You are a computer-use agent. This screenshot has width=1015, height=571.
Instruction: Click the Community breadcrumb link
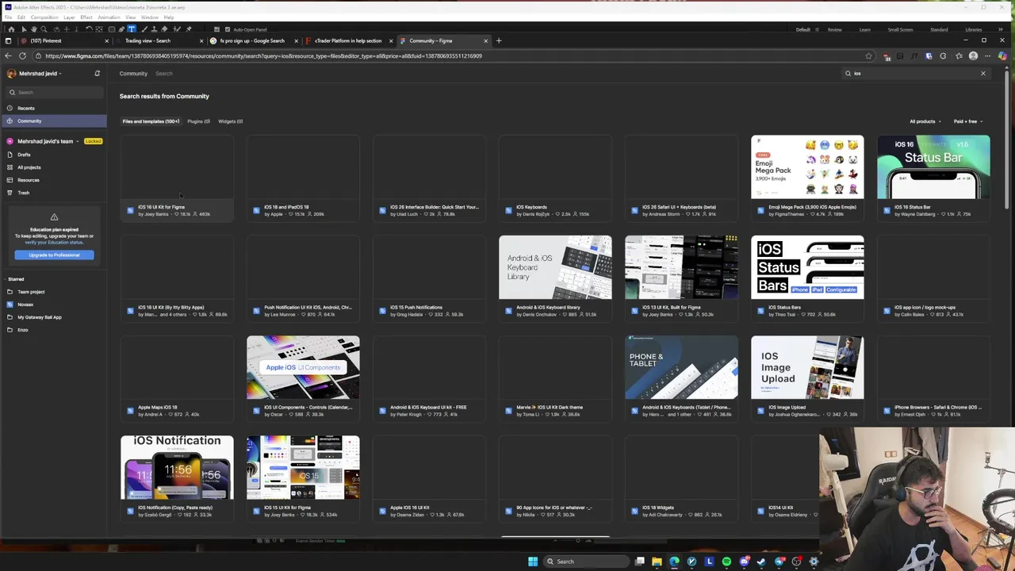133,74
